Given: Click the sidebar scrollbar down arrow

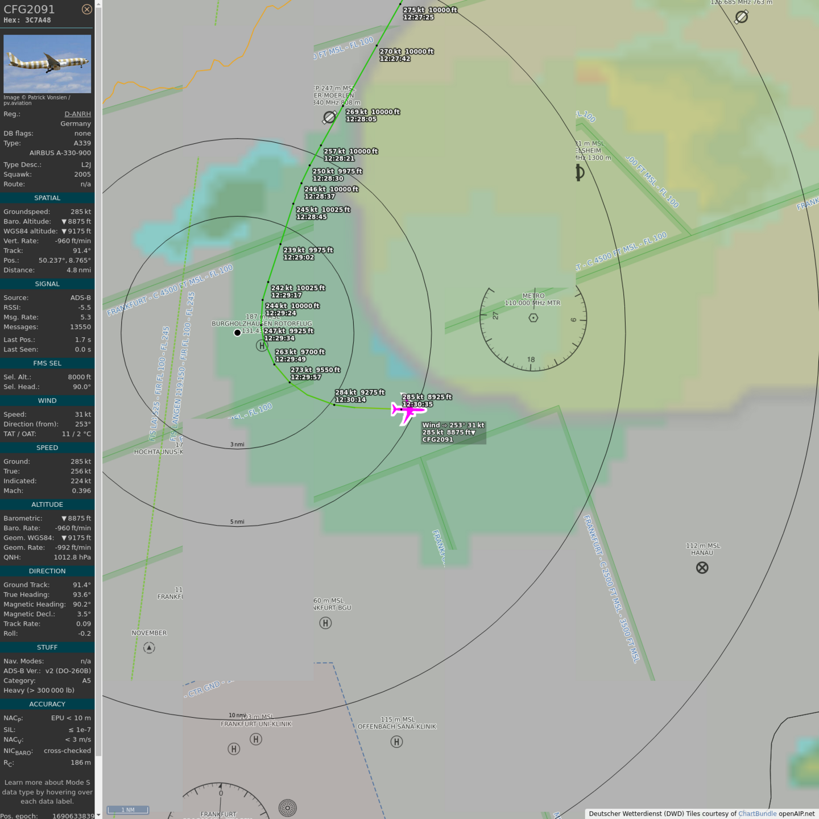Looking at the screenshot, I should coord(98,814).
